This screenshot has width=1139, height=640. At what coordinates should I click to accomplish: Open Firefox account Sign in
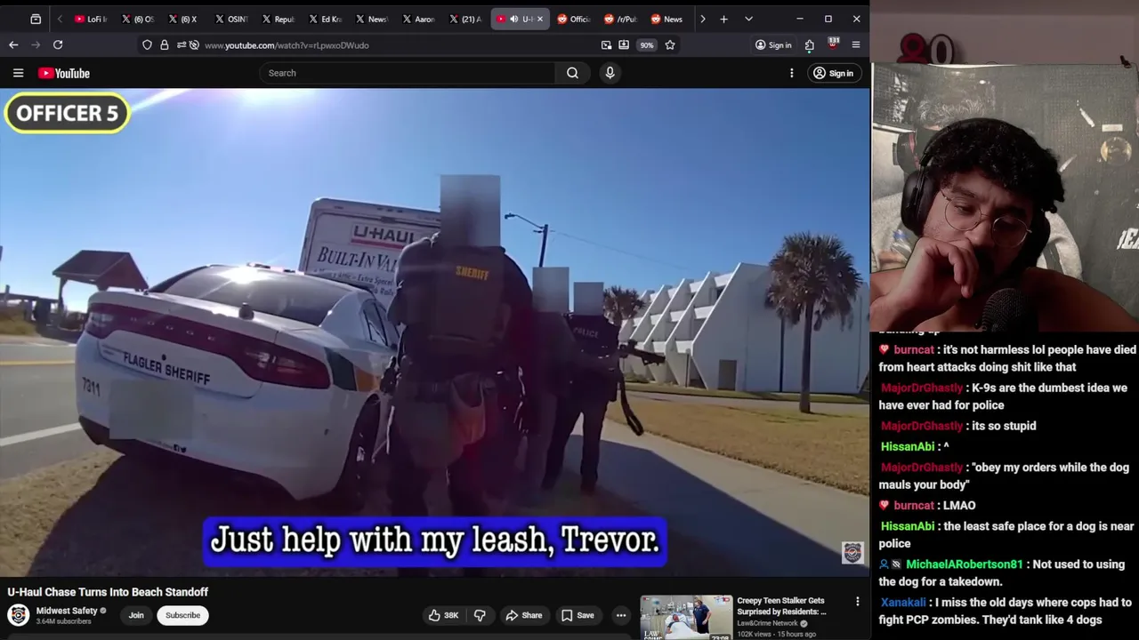coord(773,45)
